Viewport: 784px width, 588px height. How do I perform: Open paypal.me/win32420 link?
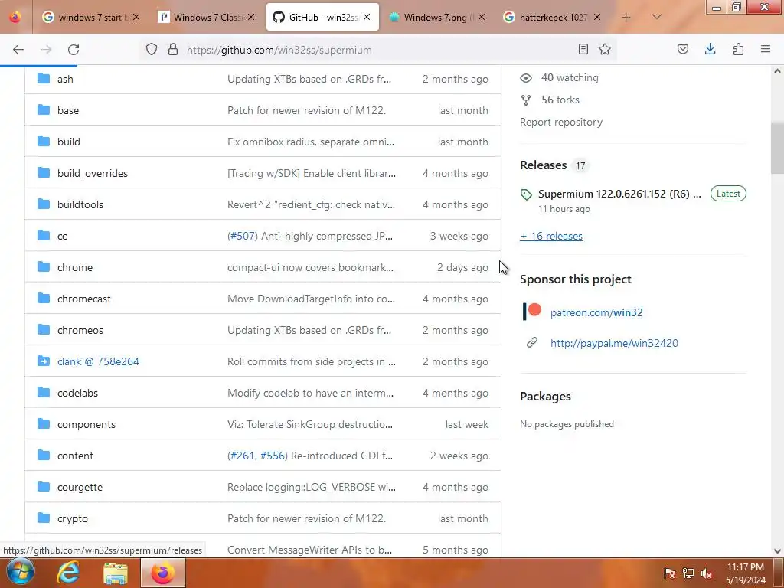pos(614,343)
